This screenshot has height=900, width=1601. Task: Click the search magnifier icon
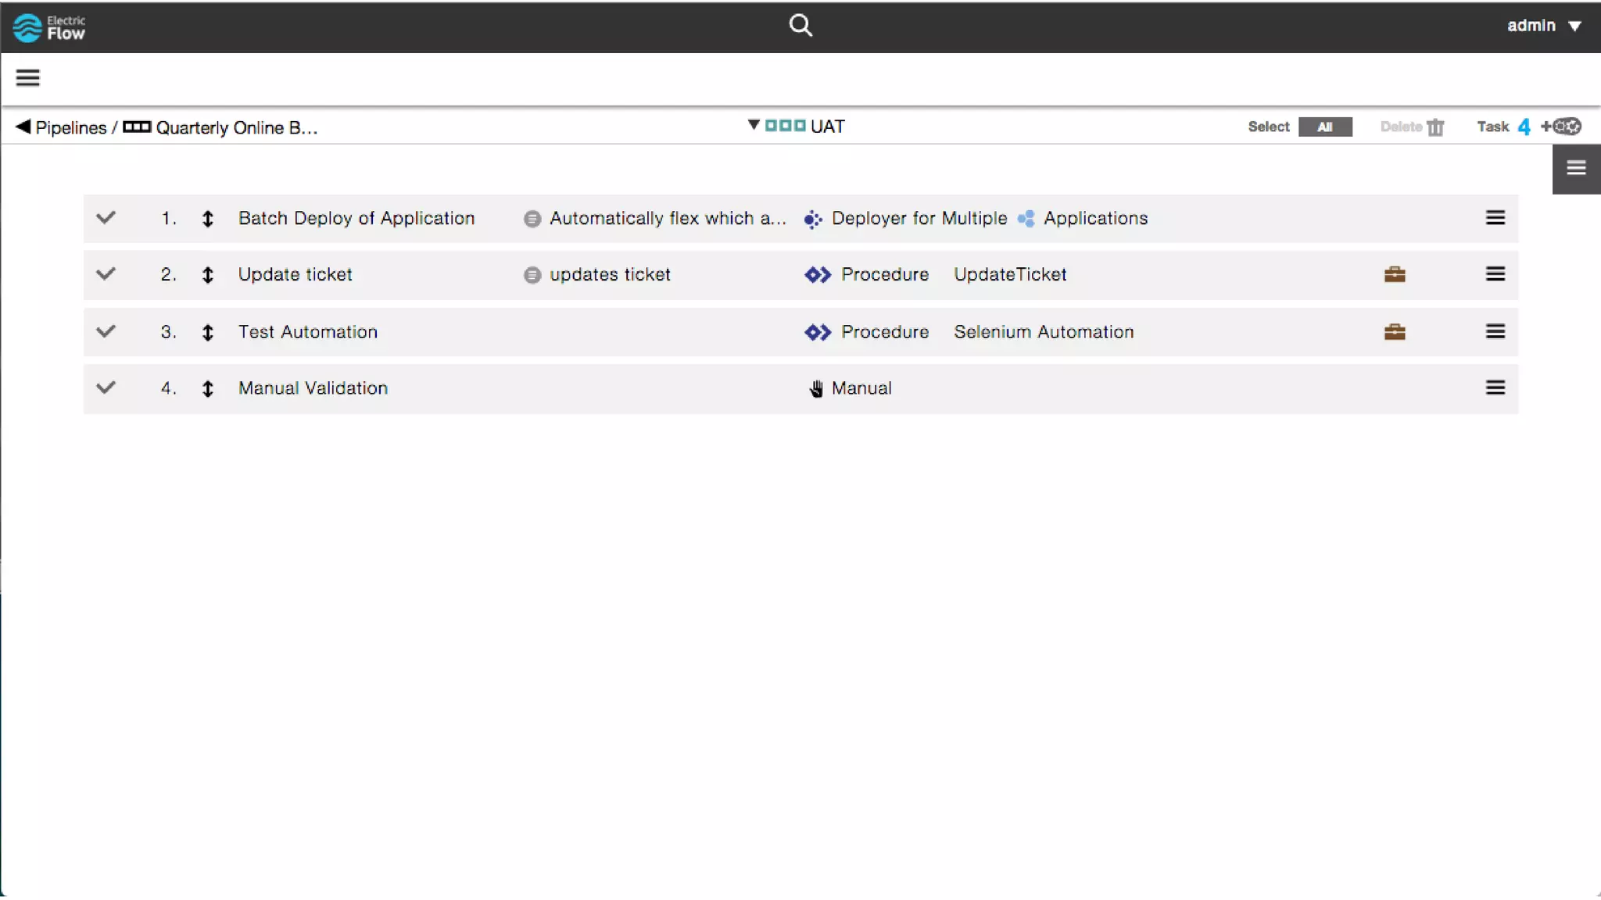click(x=800, y=26)
